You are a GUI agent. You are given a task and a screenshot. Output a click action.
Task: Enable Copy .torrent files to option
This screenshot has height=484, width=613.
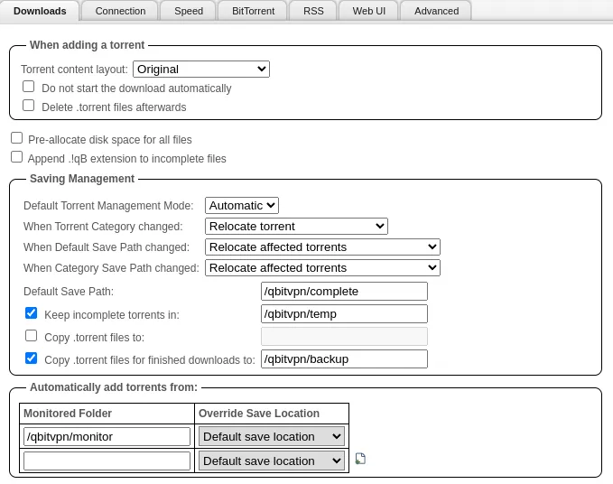[x=32, y=336]
